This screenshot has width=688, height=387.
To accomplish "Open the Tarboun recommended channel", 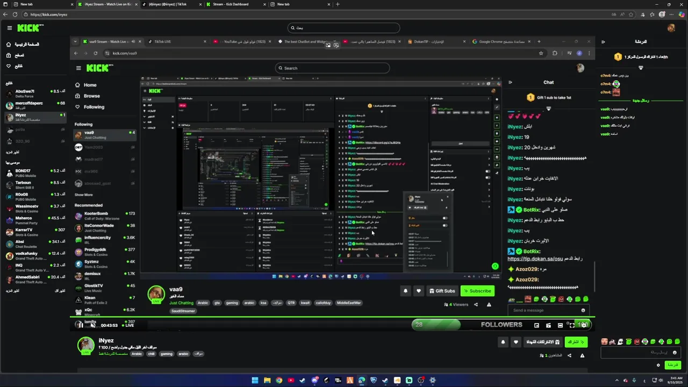I will tap(35, 185).
